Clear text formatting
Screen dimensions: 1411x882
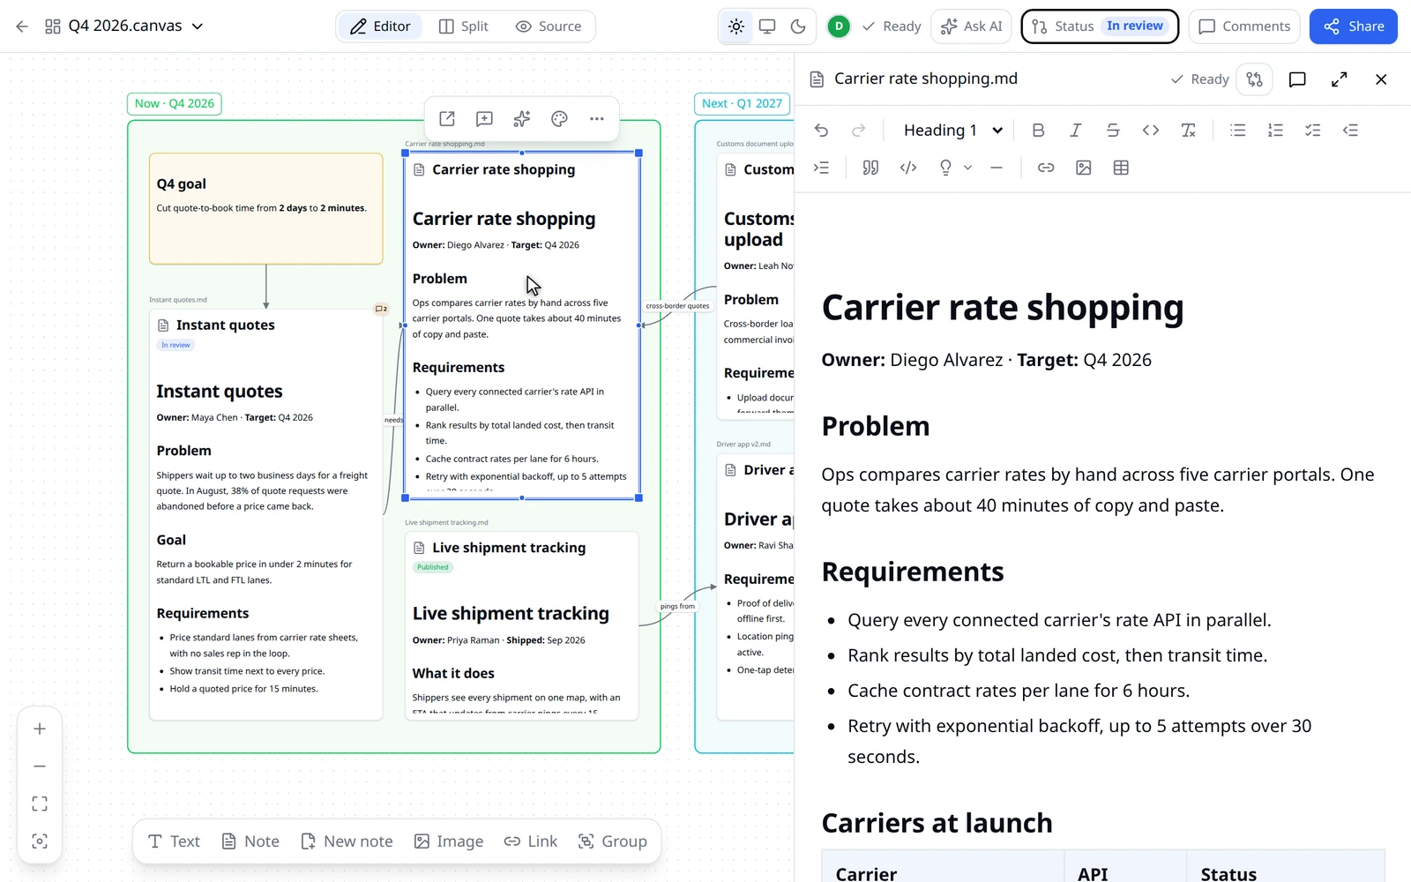point(1188,131)
